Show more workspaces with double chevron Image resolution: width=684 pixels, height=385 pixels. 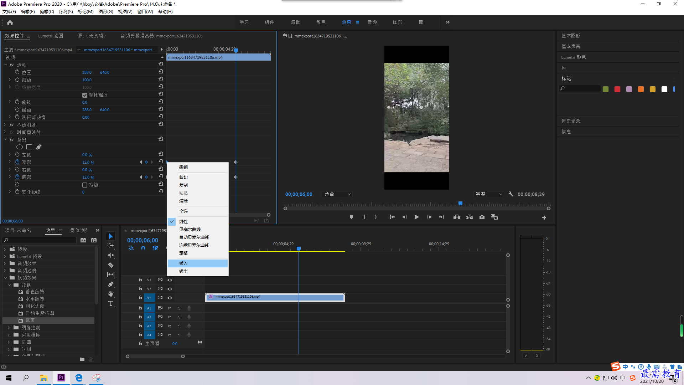448,22
